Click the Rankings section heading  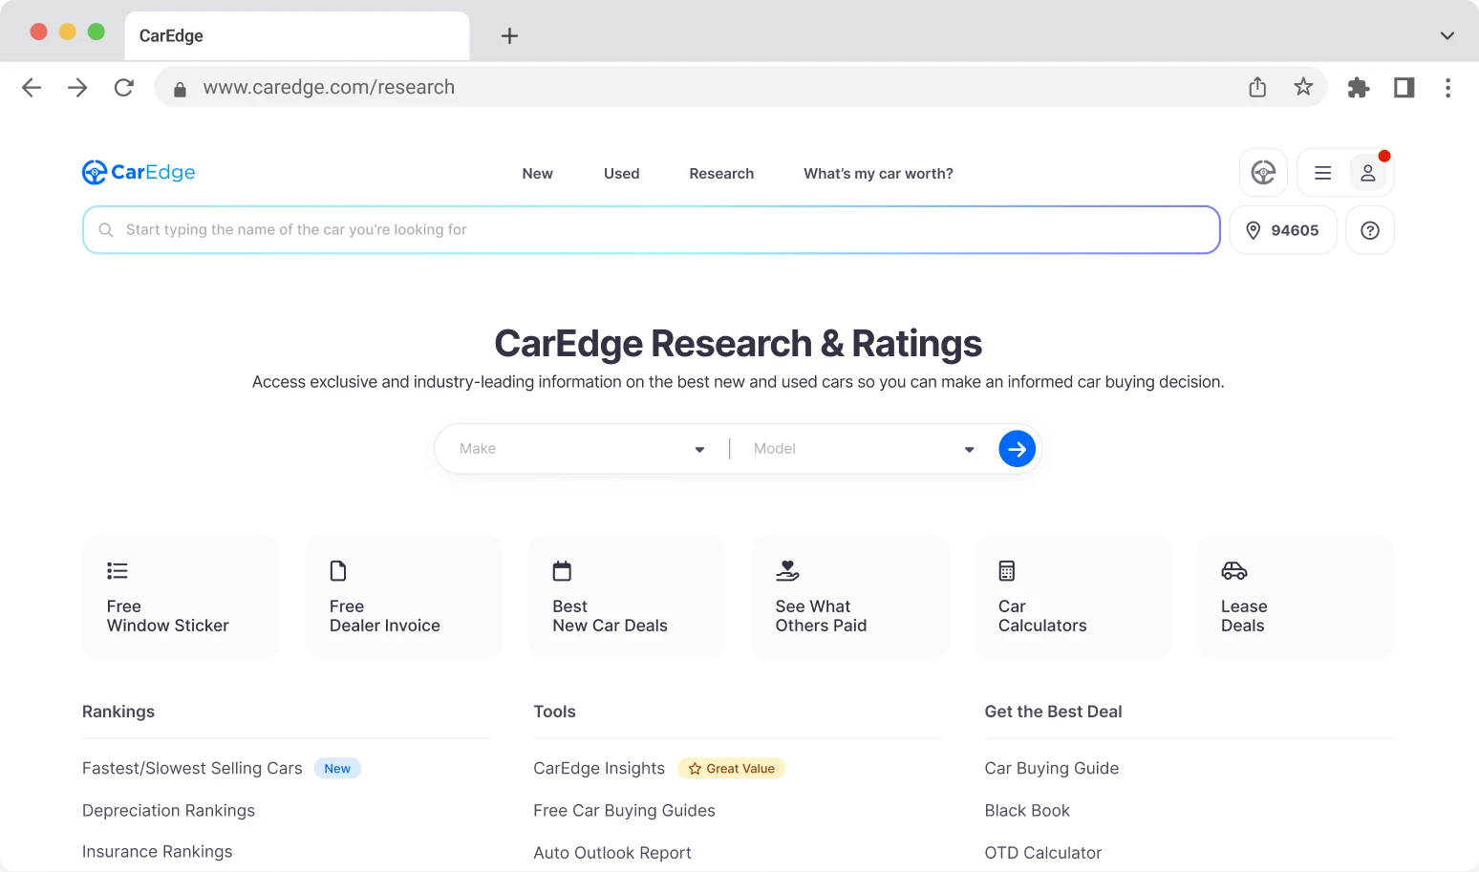118,712
